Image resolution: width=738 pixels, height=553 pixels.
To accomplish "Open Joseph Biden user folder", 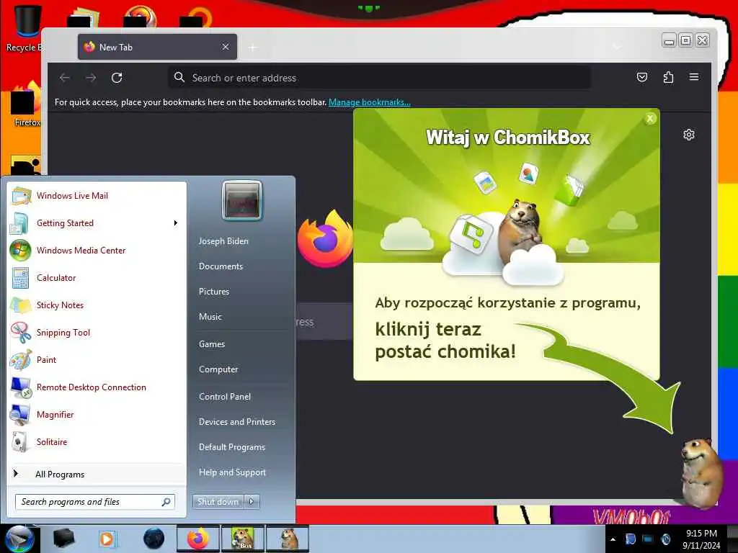I will (223, 240).
